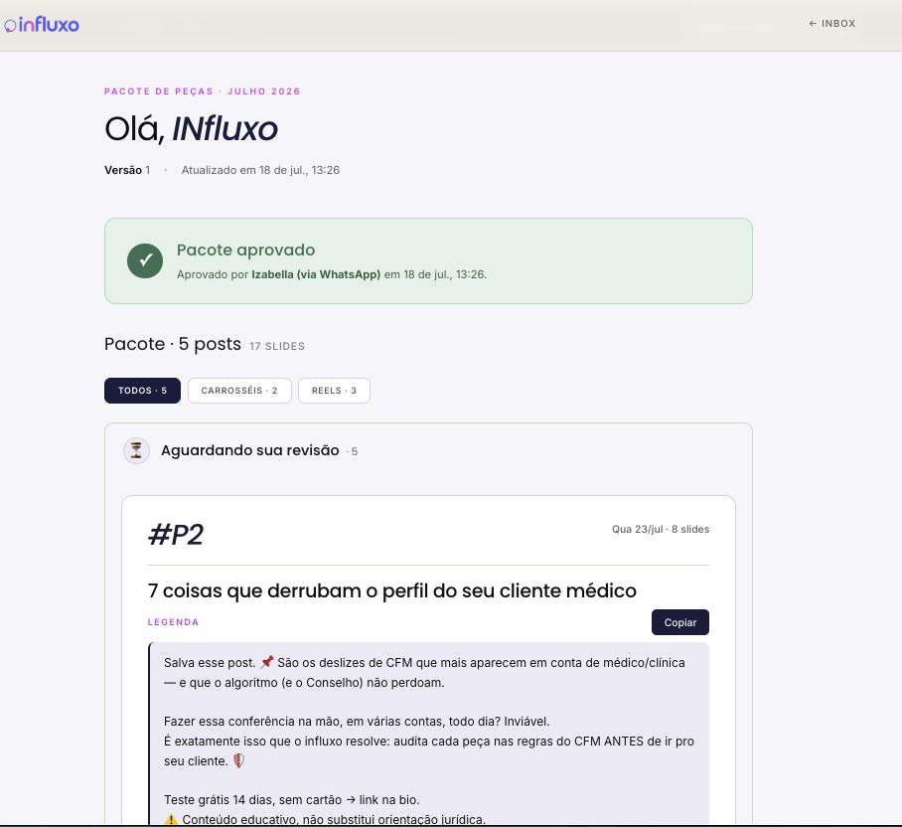The width and height of the screenshot is (902, 827).
Task: Click 'Pacote · 5 posts' heading
Action: [x=173, y=344]
